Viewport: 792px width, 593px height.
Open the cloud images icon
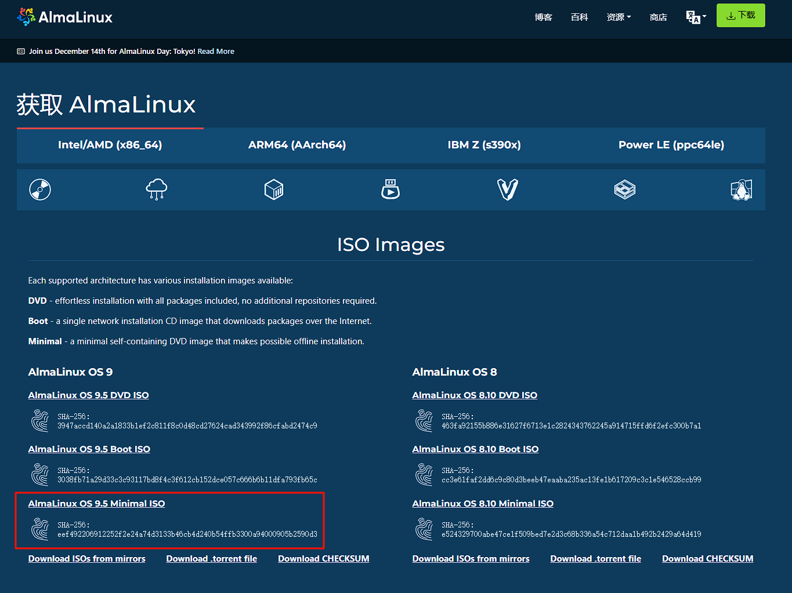[157, 190]
